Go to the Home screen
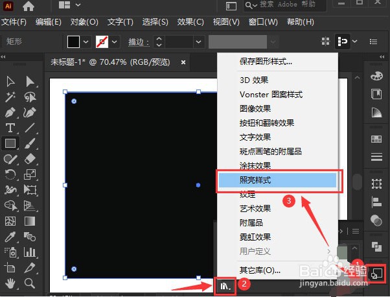The image size is (390, 297). pos(29,6)
